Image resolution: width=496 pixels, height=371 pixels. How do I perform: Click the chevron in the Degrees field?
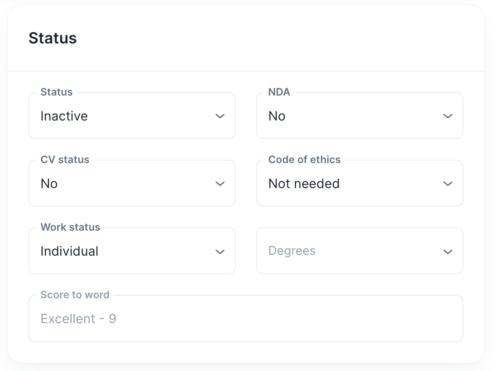pos(447,252)
